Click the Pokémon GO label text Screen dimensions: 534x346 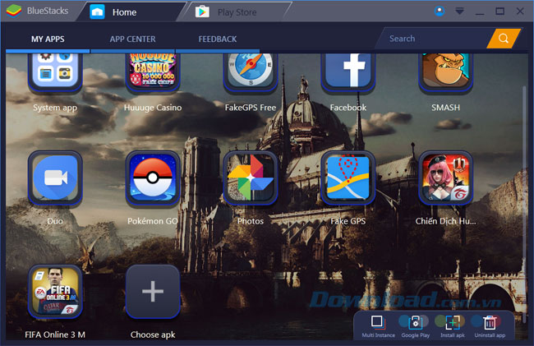[153, 221]
